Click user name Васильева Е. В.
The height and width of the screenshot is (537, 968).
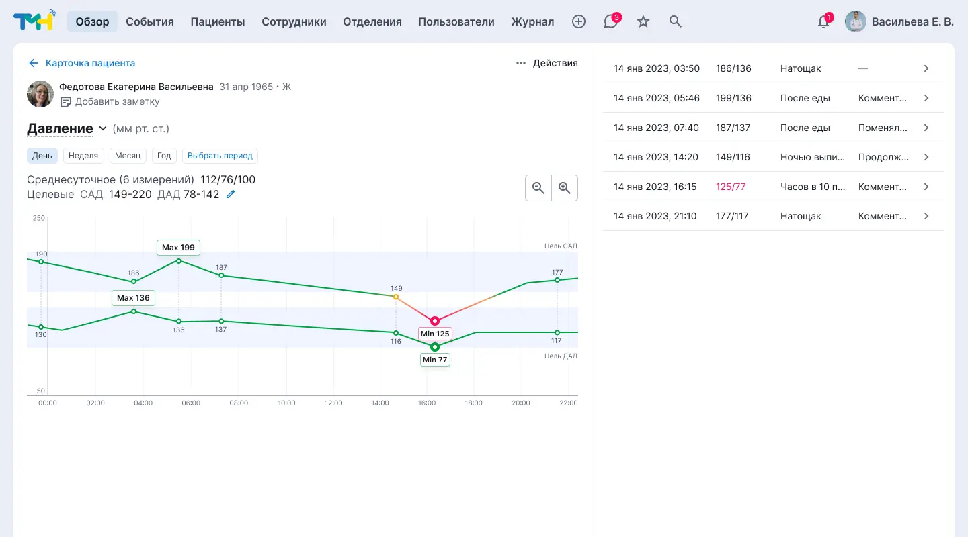point(913,21)
